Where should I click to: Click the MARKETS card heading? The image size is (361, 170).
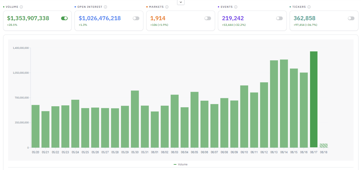(156, 7)
